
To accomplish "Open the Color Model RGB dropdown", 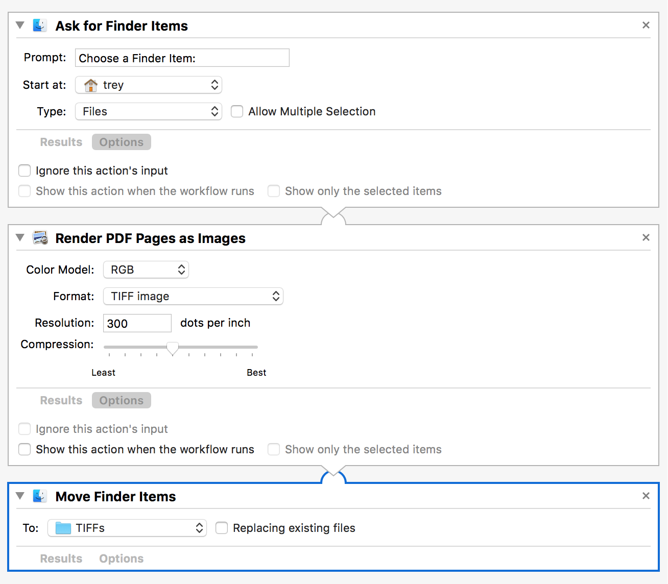I will point(146,270).
